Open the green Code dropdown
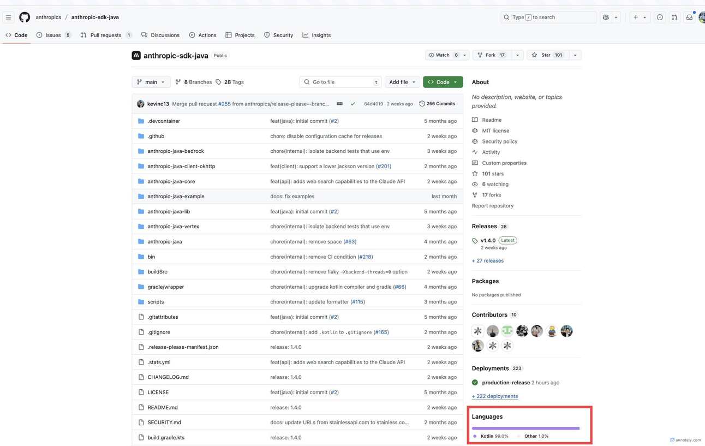 (x=443, y=82)
